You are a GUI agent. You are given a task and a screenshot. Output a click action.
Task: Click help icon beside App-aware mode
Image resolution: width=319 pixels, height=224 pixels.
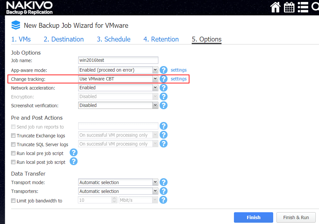point(164,70)
